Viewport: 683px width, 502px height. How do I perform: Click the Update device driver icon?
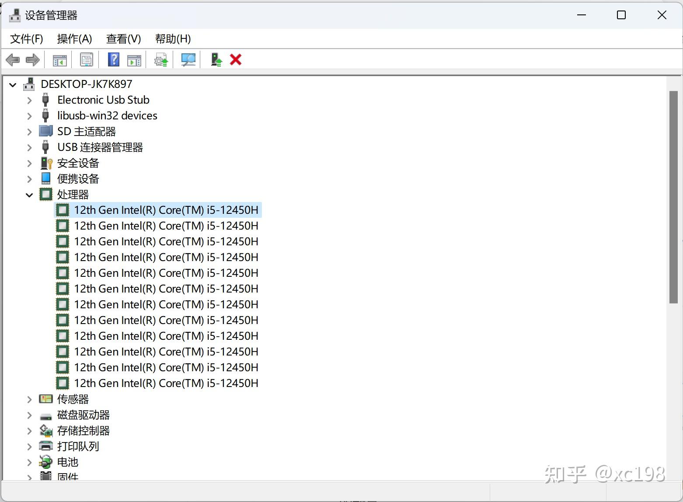point(216,59)
